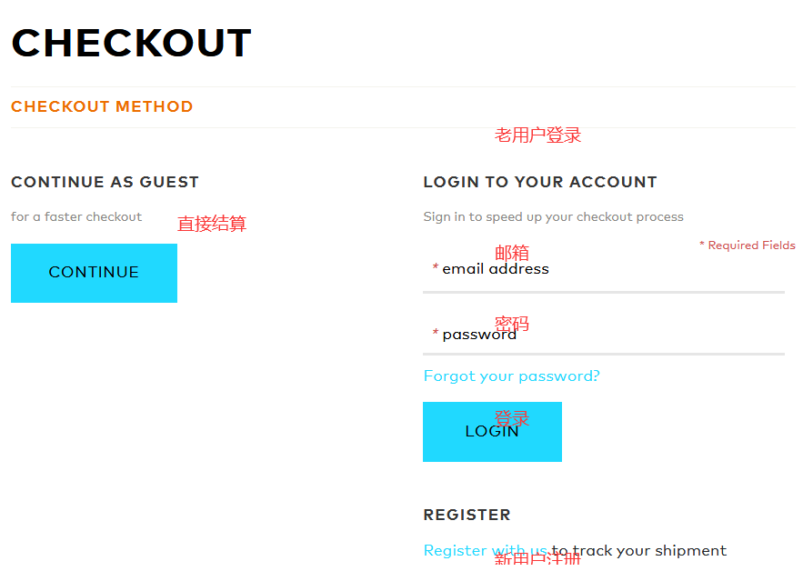The width and height of the screenshot is (803, 571).
Task: Follow the 'Register with us' link
Action: click(485, 551)
